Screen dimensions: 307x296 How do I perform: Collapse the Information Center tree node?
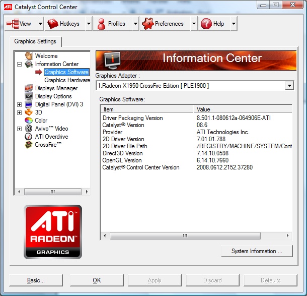click(19, 64)
